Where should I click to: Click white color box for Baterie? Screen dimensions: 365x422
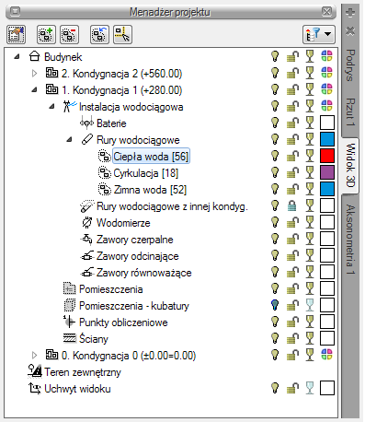click(327, 123)
